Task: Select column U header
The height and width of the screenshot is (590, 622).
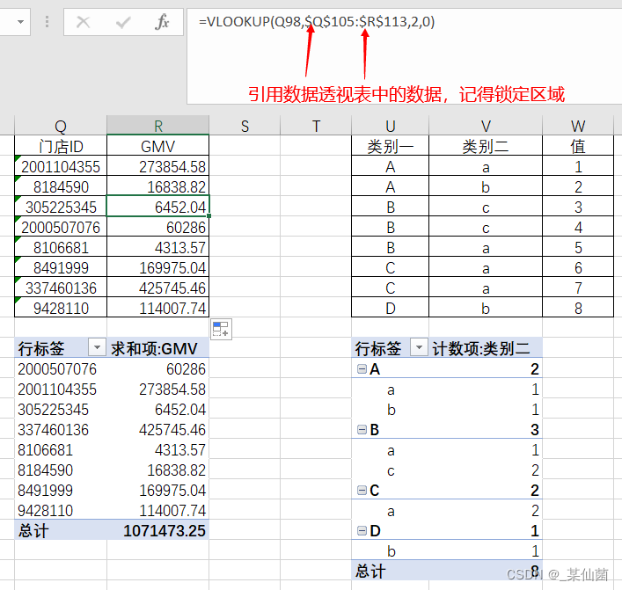Action: point(391,126)
